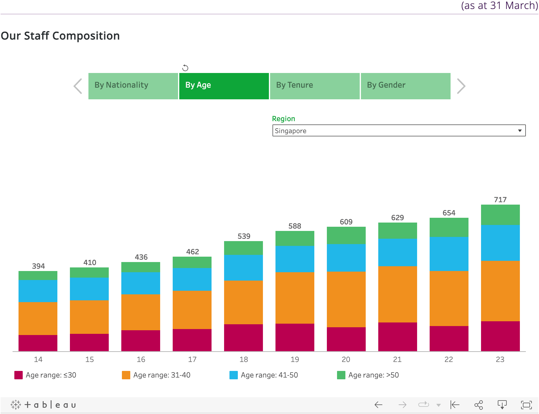539x414 pixels.
Task: Click legend label Age range: ≤30
Action: pos(51,375)
